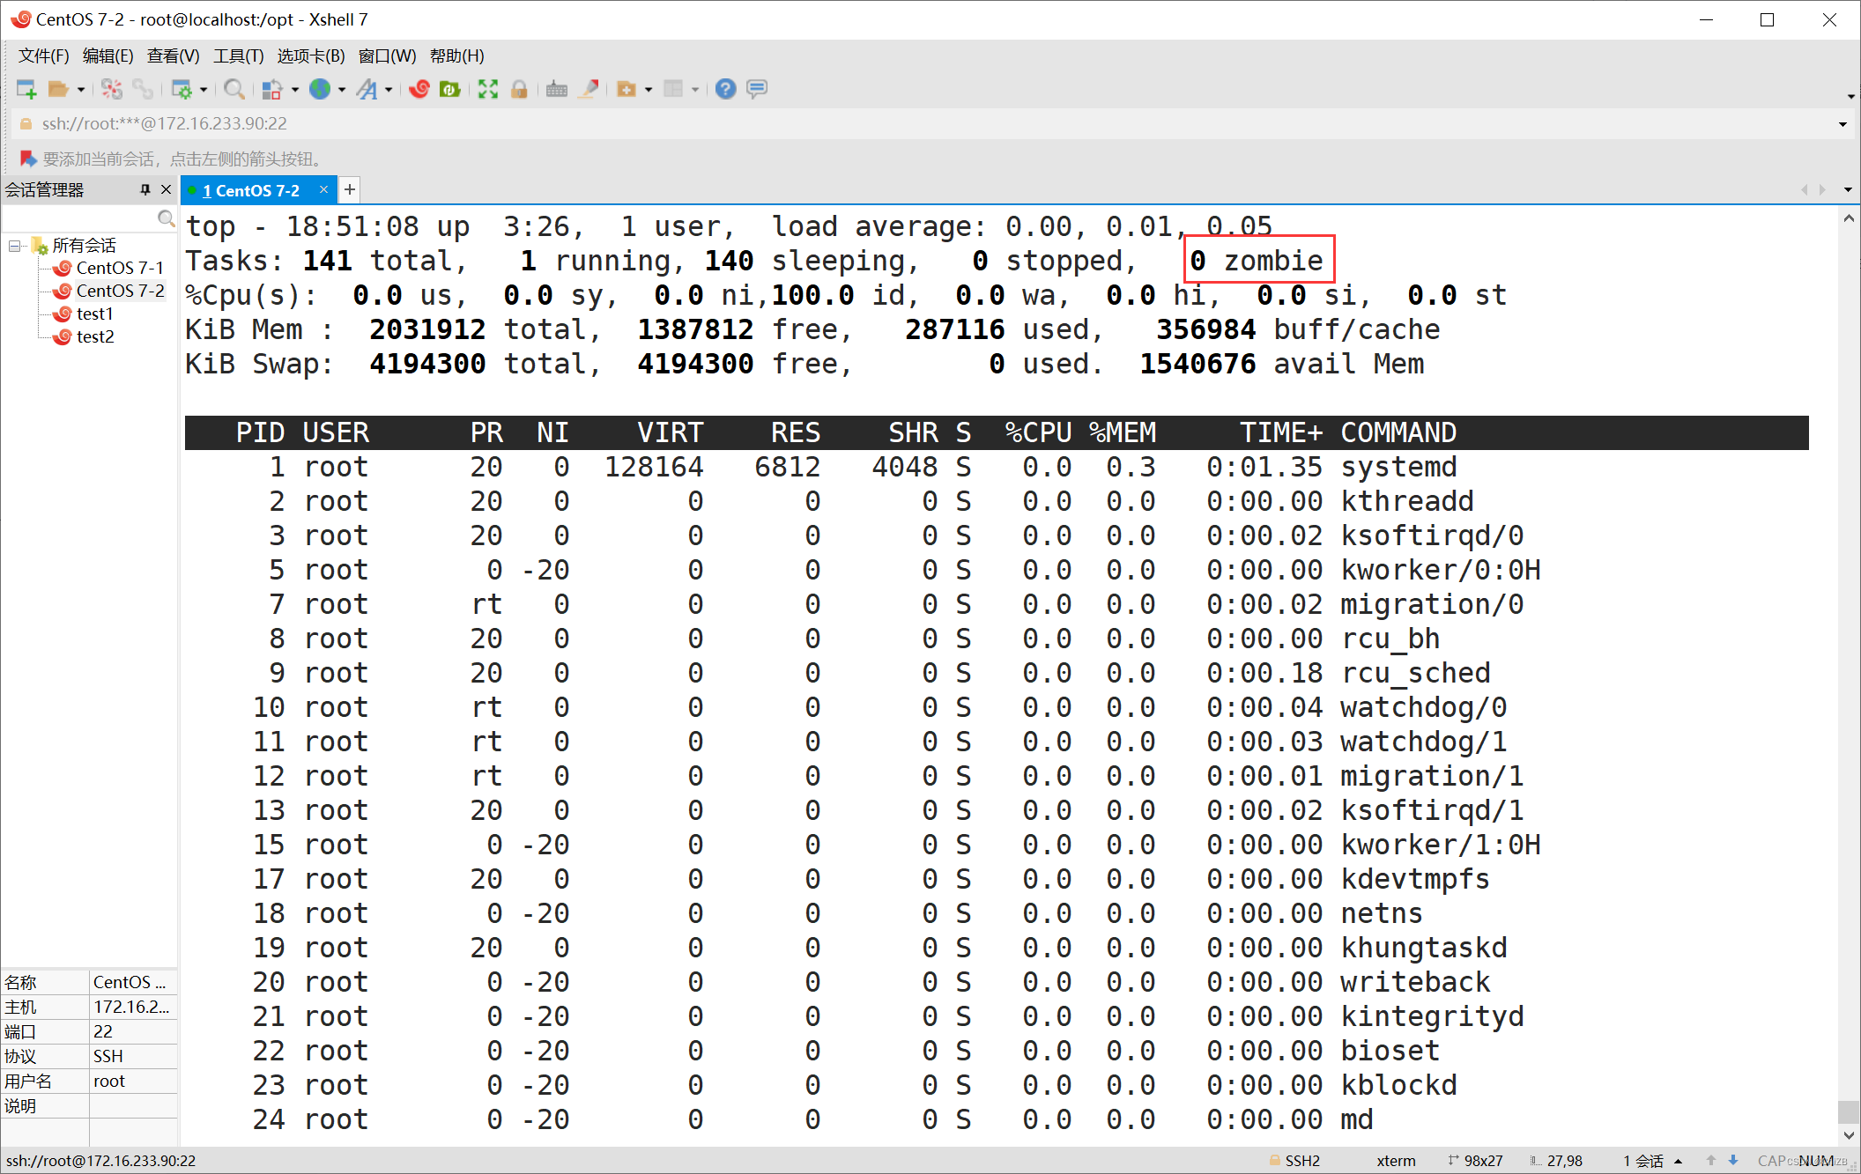The width and height of the screenshot is (1861, 1174).
Task: Select test1 in session tree
Action: pos(94,314)
